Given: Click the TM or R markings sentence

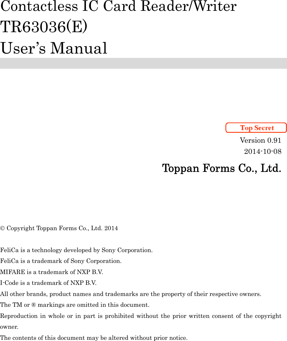Looking at the screenshot, I should [x=75, y=305].
